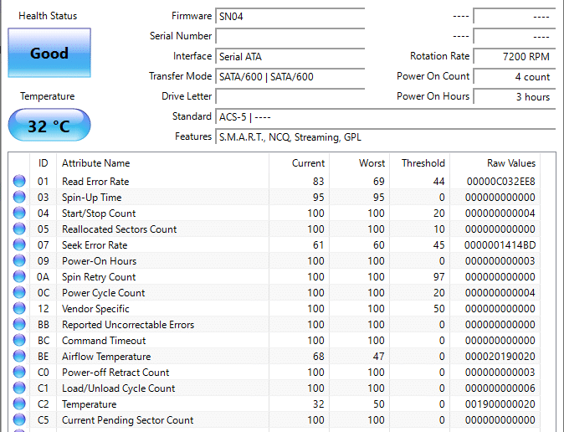Click the ID cell BE

click(43, 357)
